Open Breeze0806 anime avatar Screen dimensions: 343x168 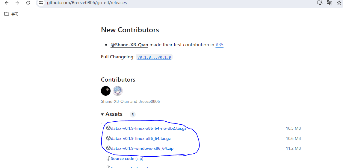118,91
